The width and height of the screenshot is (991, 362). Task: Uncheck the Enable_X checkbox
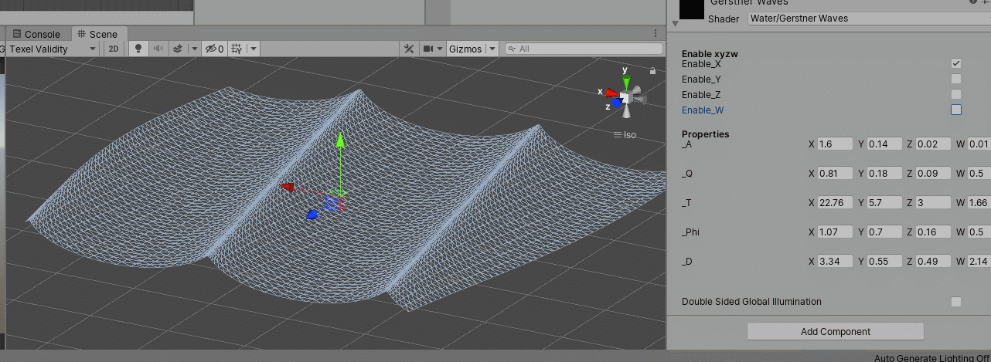pyautogui.click(x=956, y=63)
